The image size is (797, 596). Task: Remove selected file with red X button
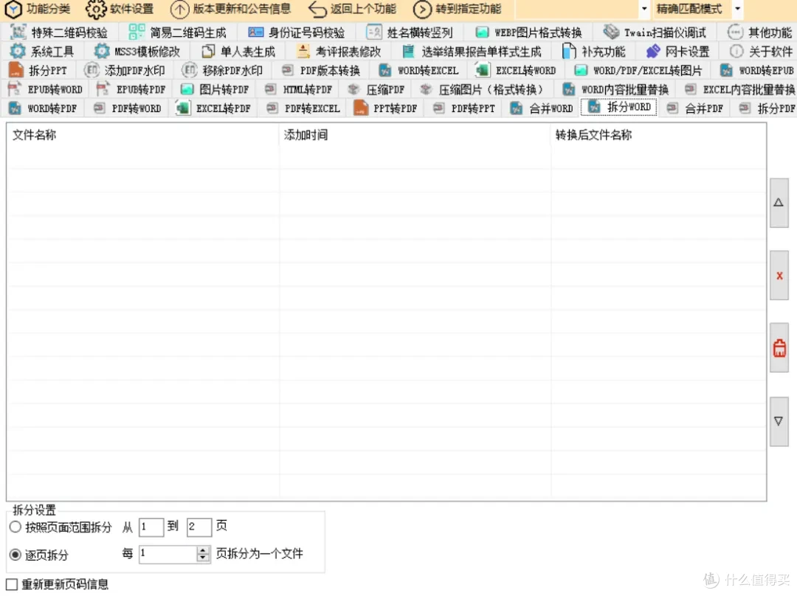779,276
